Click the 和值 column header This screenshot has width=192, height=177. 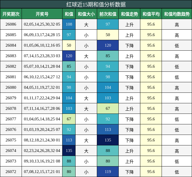click(69, 14)
